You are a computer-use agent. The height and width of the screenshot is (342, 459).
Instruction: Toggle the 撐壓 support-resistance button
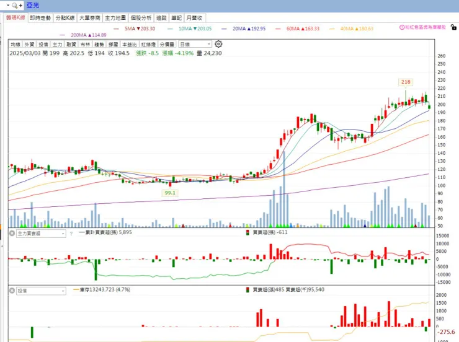[x=114, y=45]
